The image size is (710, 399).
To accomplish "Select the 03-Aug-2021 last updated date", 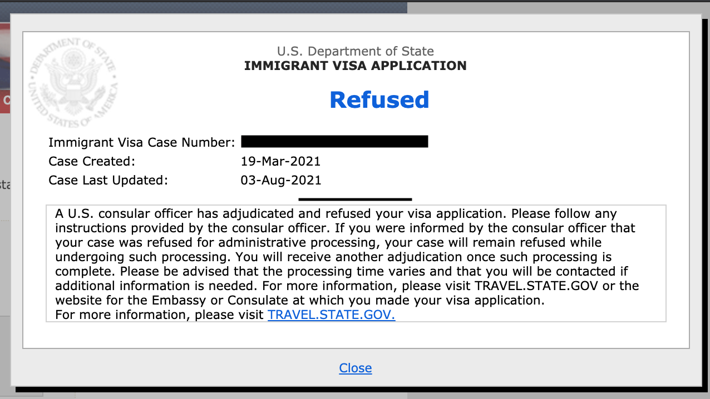I will (x=281, y=181).
